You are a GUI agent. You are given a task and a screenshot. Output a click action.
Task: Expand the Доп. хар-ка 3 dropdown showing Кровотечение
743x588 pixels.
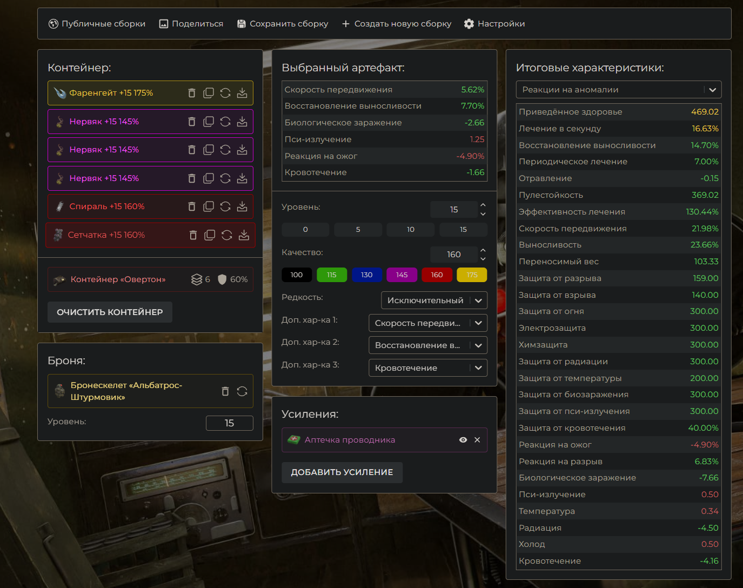[428, 368]
